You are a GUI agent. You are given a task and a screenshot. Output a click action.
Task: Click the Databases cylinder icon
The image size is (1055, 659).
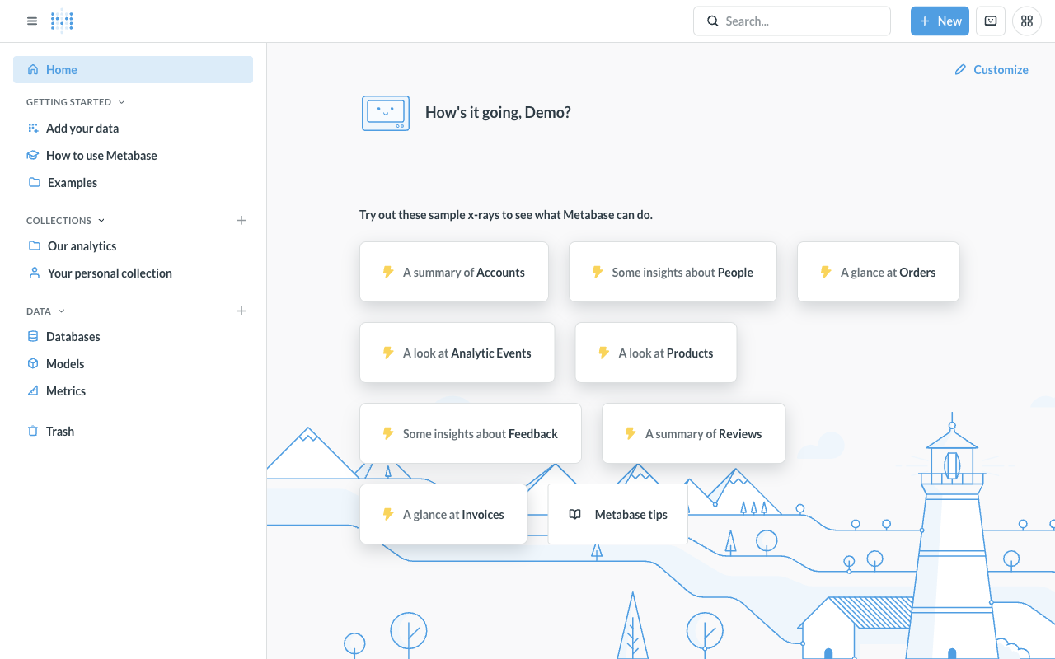tap(33, 337)
